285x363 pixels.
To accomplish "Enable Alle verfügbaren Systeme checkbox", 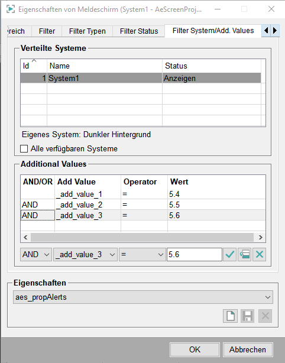I will click(x=24, y=148).
